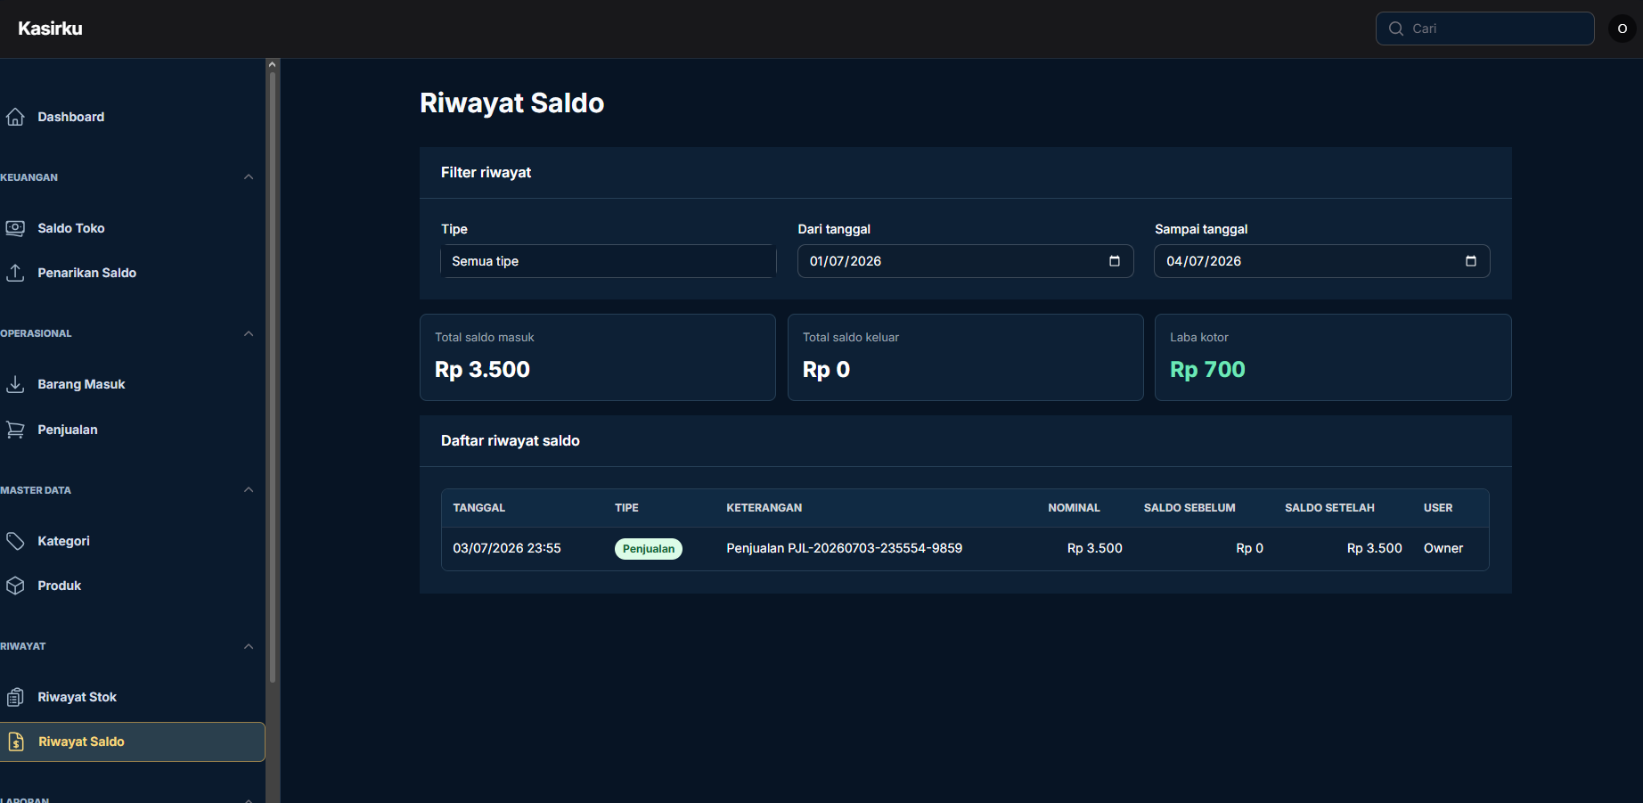The width and height of the screenshot is (1643, 803).
Task: Open calendar picker for Sampai tanggal
Action: pos(1470,261)
